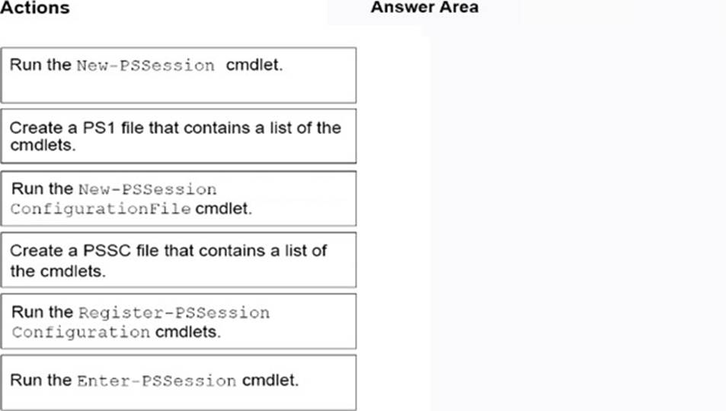Click "New-PSSession" code text in the first action
The image size is (726, 411).
tap(146, 65)
